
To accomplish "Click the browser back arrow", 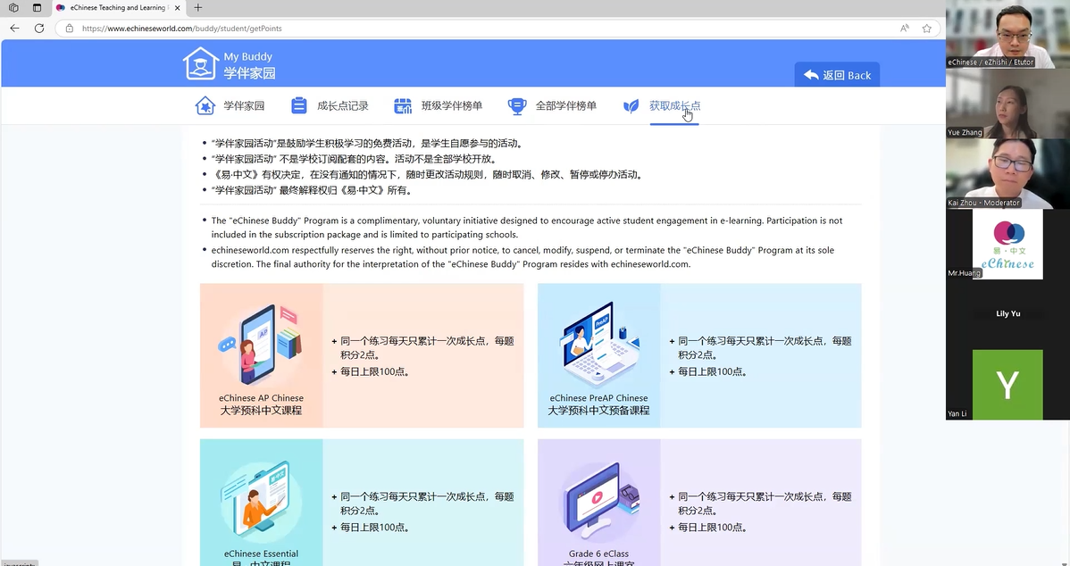I will pos(14,28).
